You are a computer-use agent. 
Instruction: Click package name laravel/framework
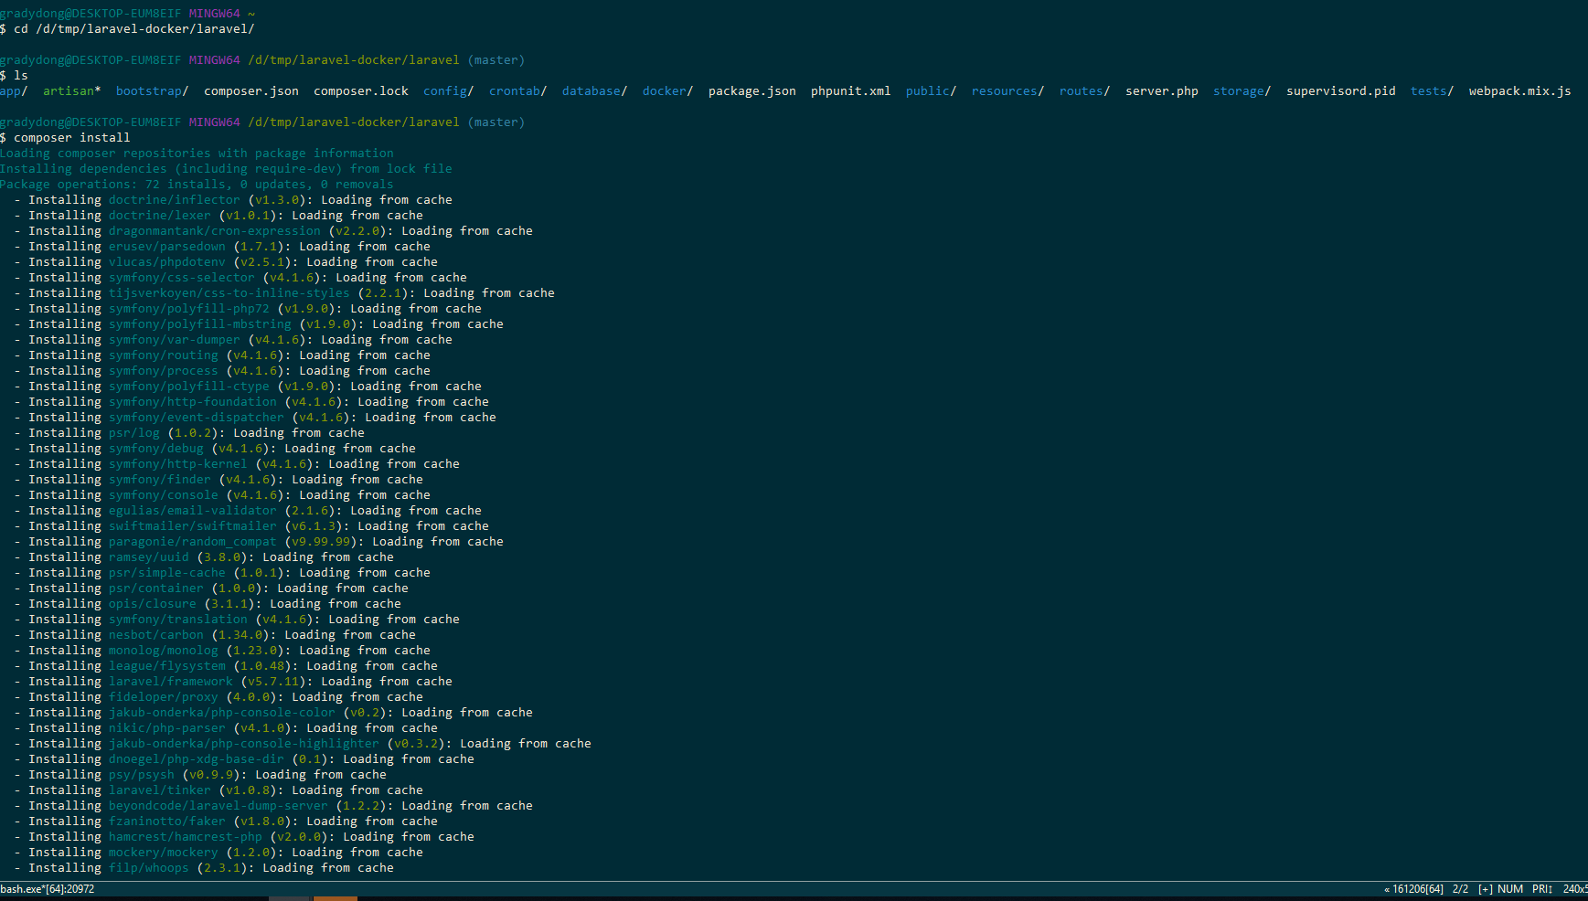171,682
